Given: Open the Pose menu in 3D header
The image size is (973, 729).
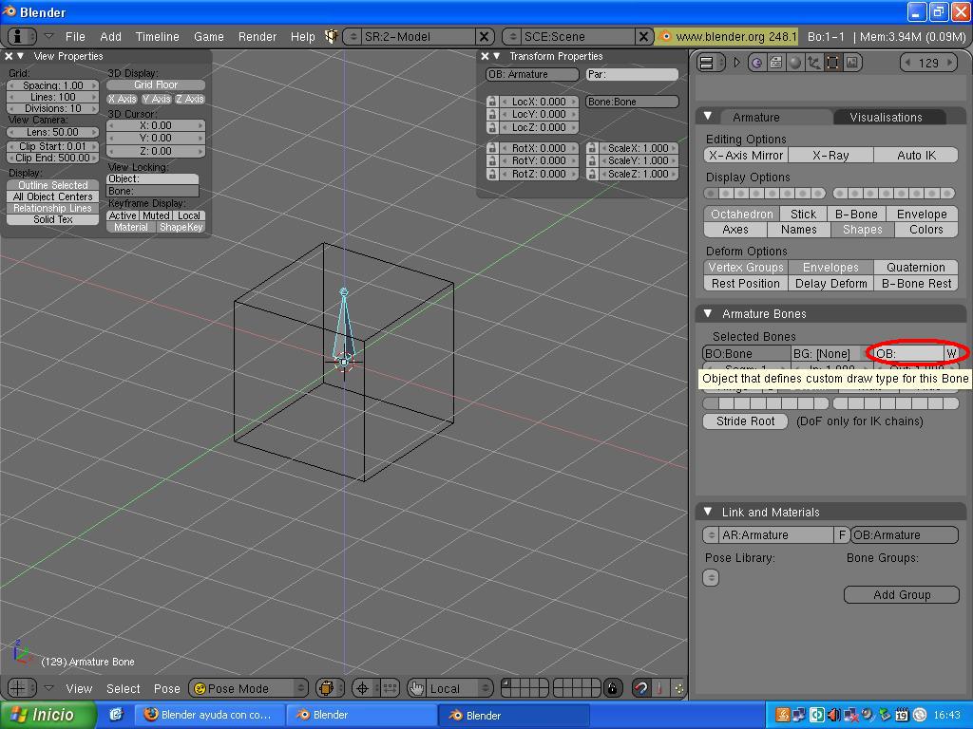Looking at the screenshot, I should tap(167, 688).
